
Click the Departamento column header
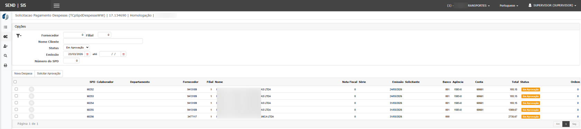140,82
